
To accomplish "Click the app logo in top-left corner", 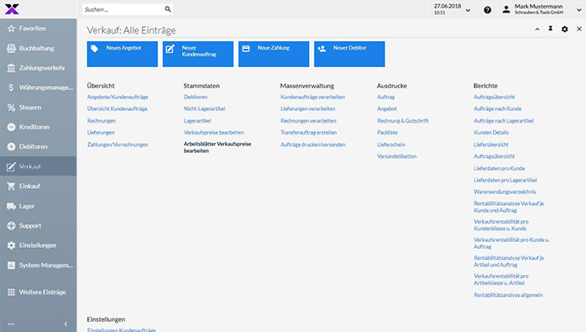I will pos(12,9).
